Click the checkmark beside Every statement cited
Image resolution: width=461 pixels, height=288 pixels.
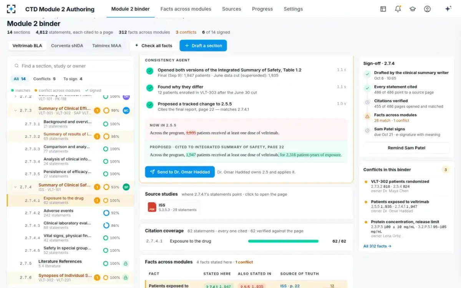point(367,88)
